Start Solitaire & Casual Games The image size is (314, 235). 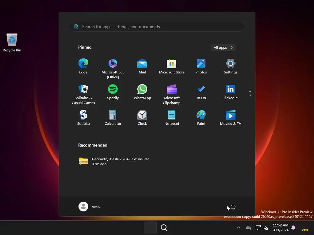[83, 94]
